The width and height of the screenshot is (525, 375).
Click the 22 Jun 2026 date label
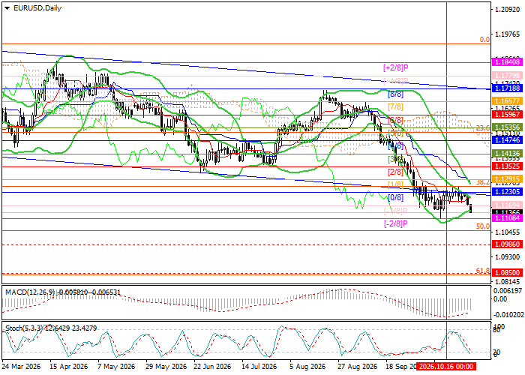(x=212, y=366)
